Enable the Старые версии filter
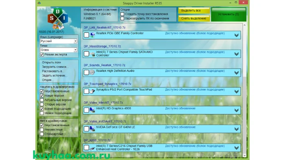This screenshot has width=285, height=160. click(42, 104)
